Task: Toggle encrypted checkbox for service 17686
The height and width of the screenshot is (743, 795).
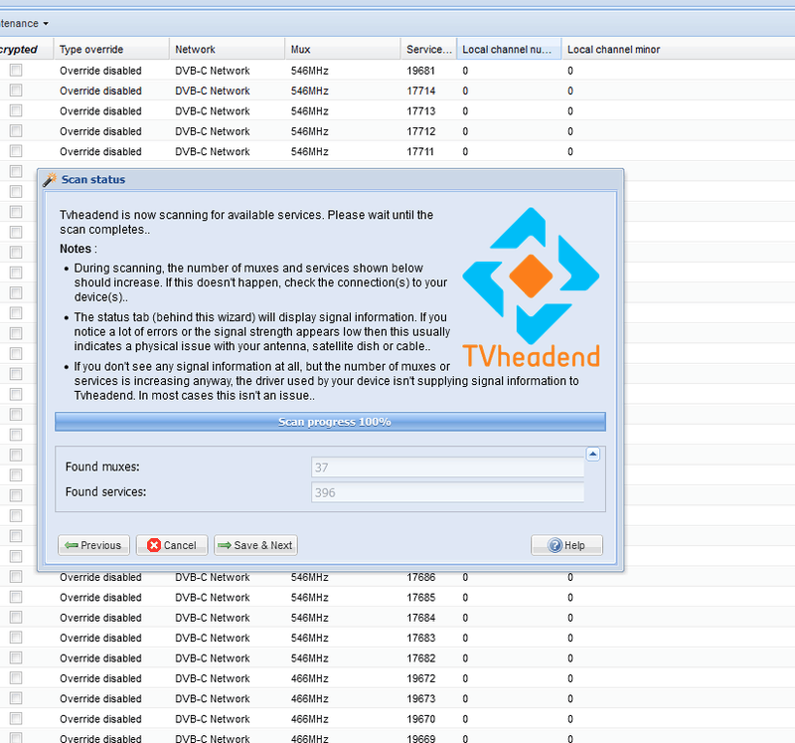Action: click(16, 577)
